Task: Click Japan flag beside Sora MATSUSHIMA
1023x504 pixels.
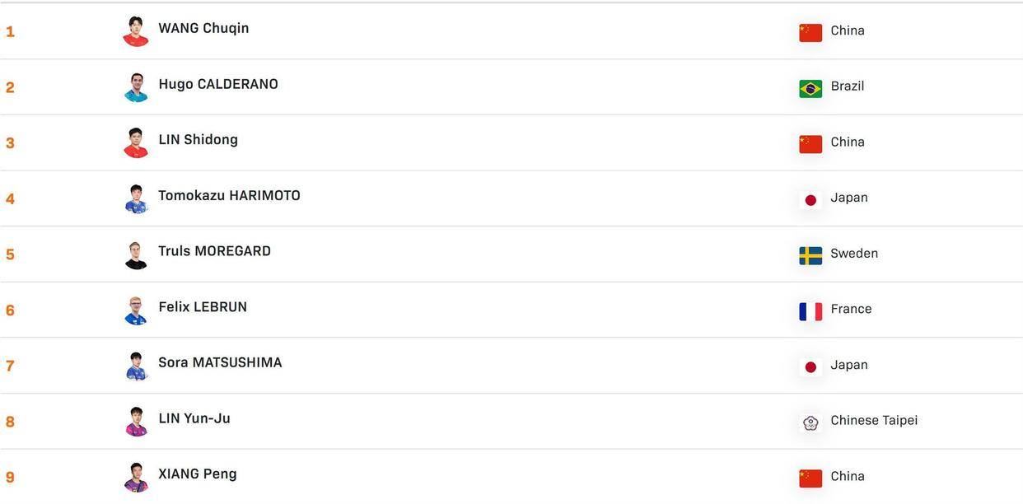Action: coord(810,367)
